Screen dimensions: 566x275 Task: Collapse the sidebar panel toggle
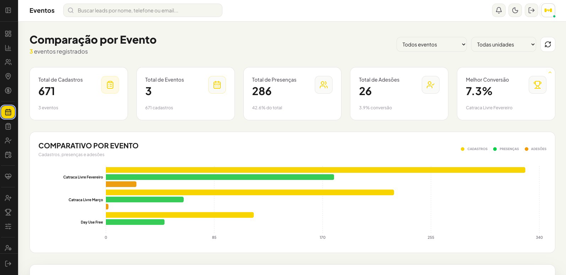pyautogui.click(x=8, y=10)
